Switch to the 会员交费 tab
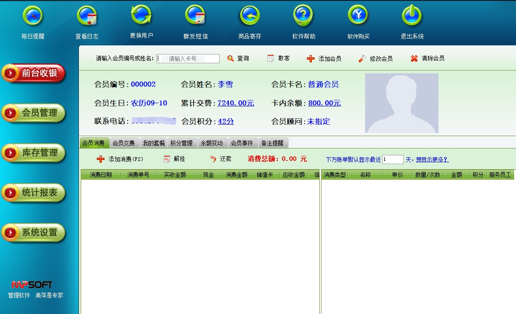The image size is (516, 314). (124, 143)
